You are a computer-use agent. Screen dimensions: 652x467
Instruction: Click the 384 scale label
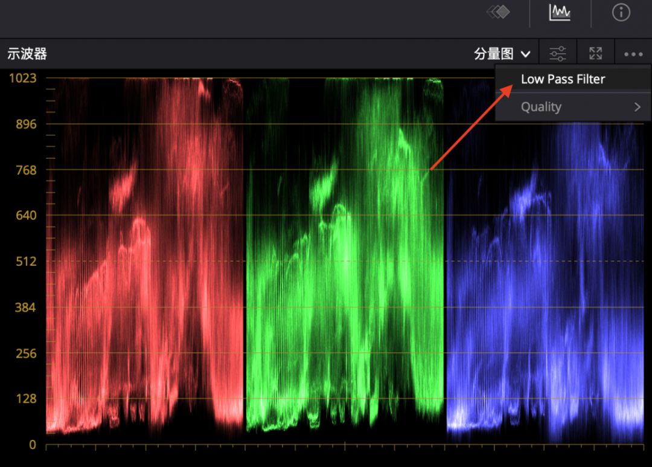tap(25, 308)
